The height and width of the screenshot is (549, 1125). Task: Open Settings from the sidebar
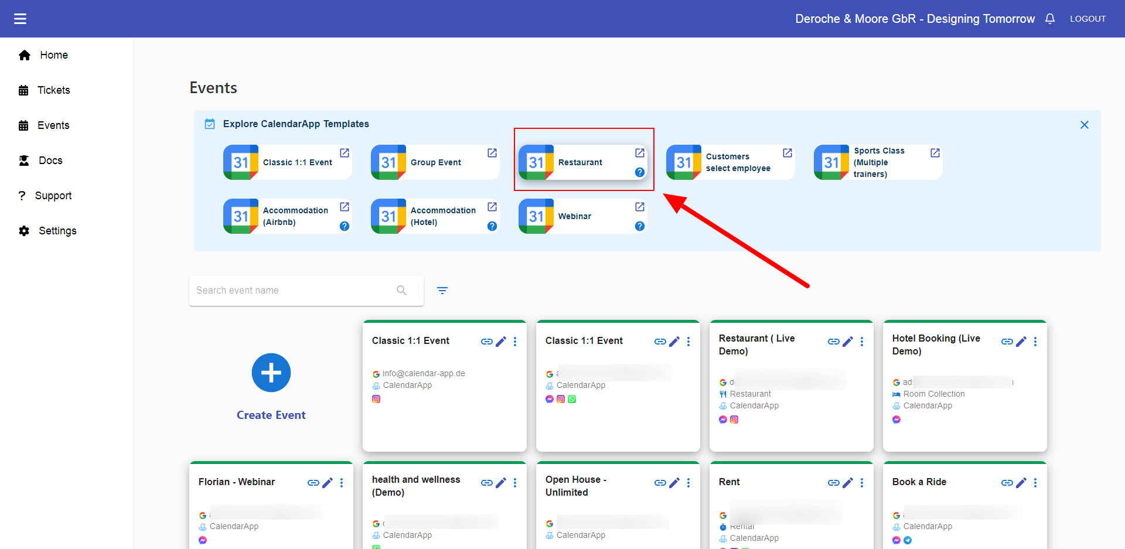(57, 231)
